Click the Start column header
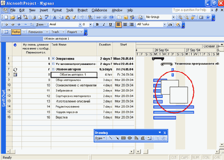The width and height of the screenshot is (224, 160). tap(124, 49)
